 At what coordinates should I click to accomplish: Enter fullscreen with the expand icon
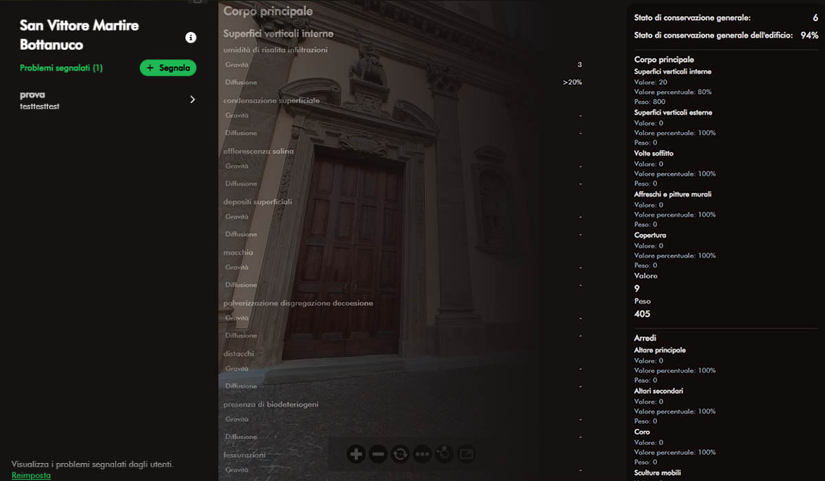click(x=466, y=454)
